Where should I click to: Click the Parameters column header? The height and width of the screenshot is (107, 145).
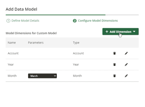coord(36,43)
